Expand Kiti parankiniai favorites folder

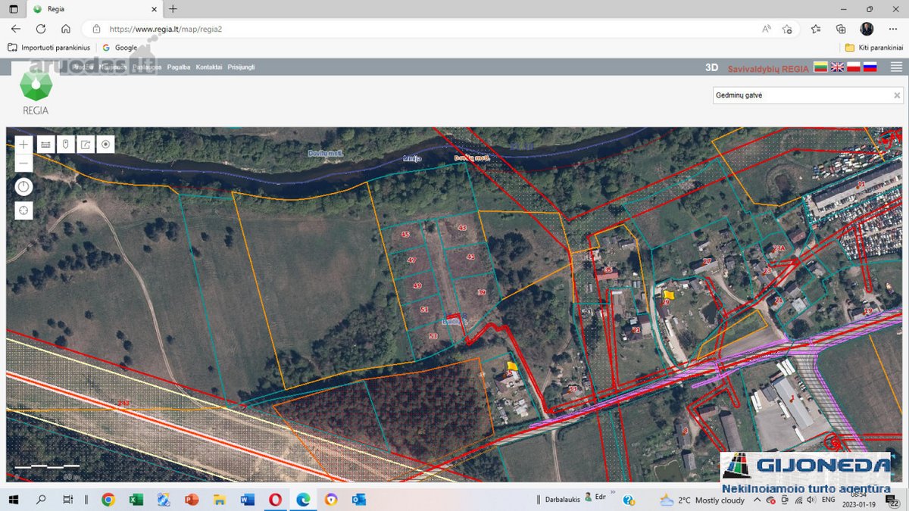pos(874,48)
